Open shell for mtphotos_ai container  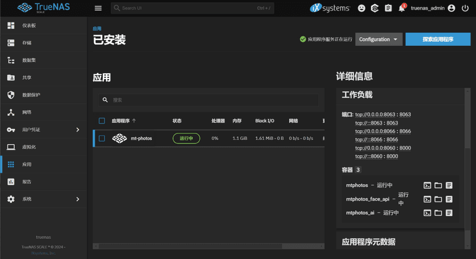[427, 213]
